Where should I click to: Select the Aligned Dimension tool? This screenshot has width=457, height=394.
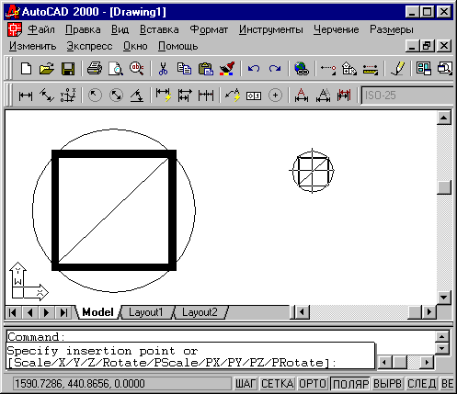[x=47, y=96]
